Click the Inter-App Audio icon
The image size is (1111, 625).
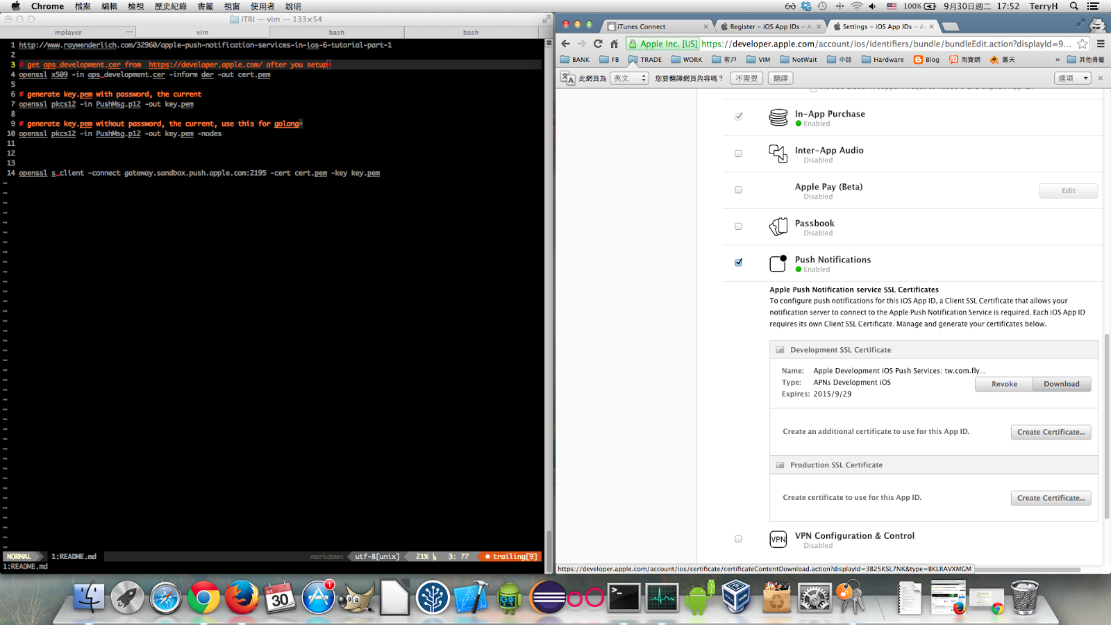[x=778, y=153]
